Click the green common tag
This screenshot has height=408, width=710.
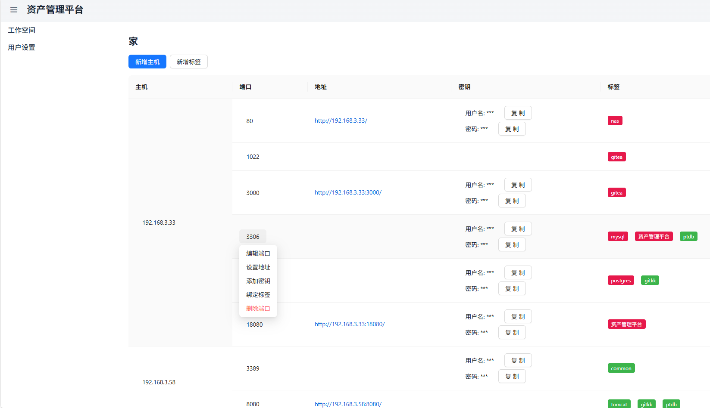click(x=621, y=368)
